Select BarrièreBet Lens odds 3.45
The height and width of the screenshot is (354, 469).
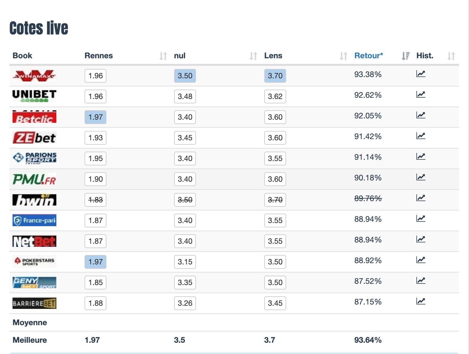tap(275, 303)
